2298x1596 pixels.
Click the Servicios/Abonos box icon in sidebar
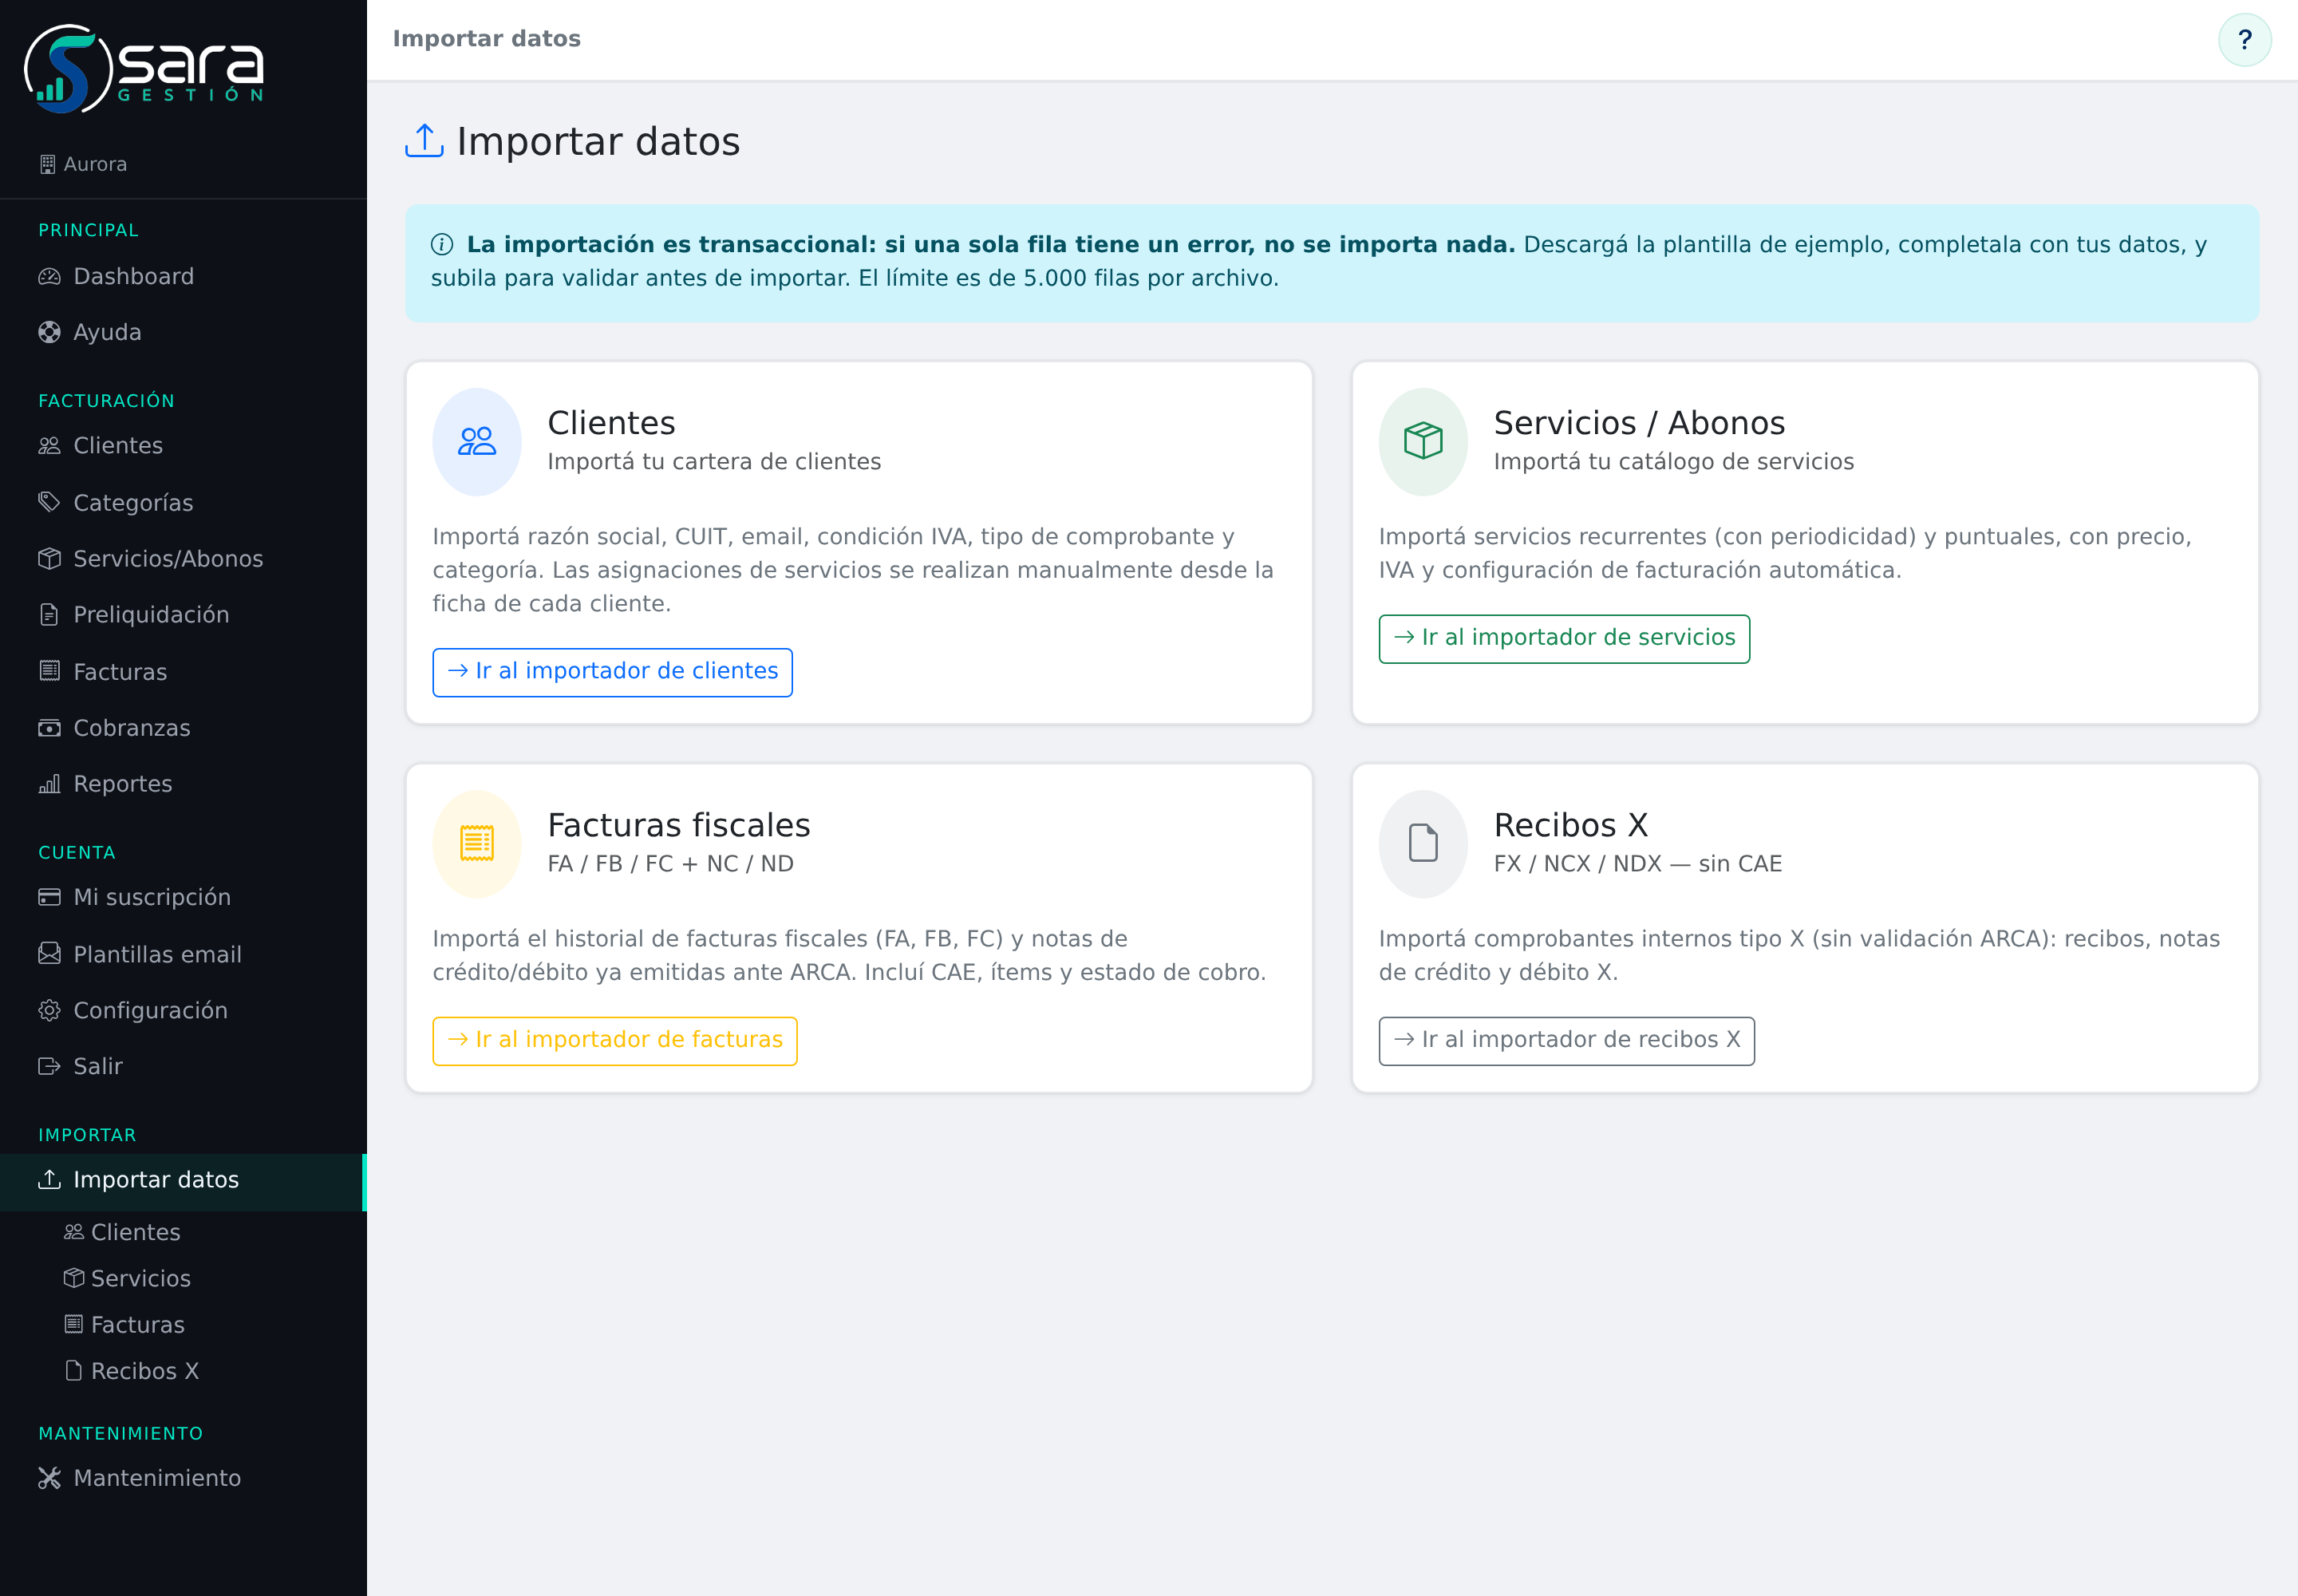click(x=49, y=559)
